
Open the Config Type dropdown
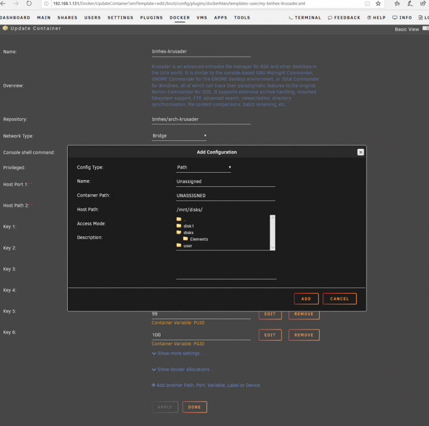(x=204, y=167)
